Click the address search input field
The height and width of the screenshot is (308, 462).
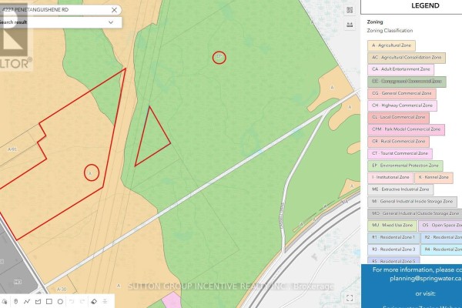tap(55, 10)
